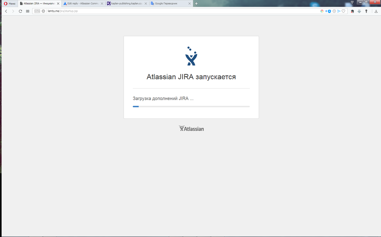381x237 pixels.
Task: Open the downloads icon
Action: (376, 11)
